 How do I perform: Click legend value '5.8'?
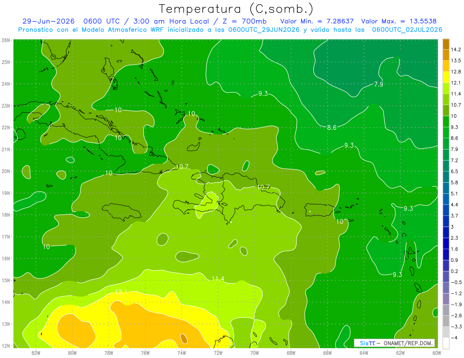(x=454, y=183)
